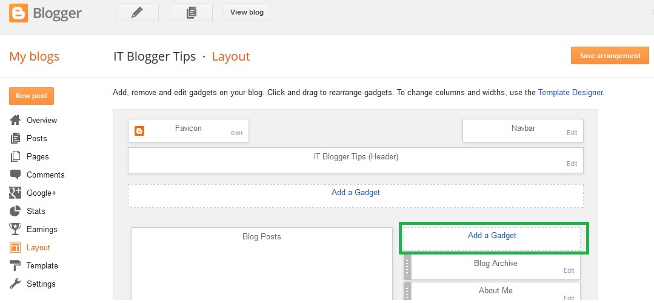The image size is (654, 303).
Task: Open Overview via the house icon
Action: (x=15, y=120)
